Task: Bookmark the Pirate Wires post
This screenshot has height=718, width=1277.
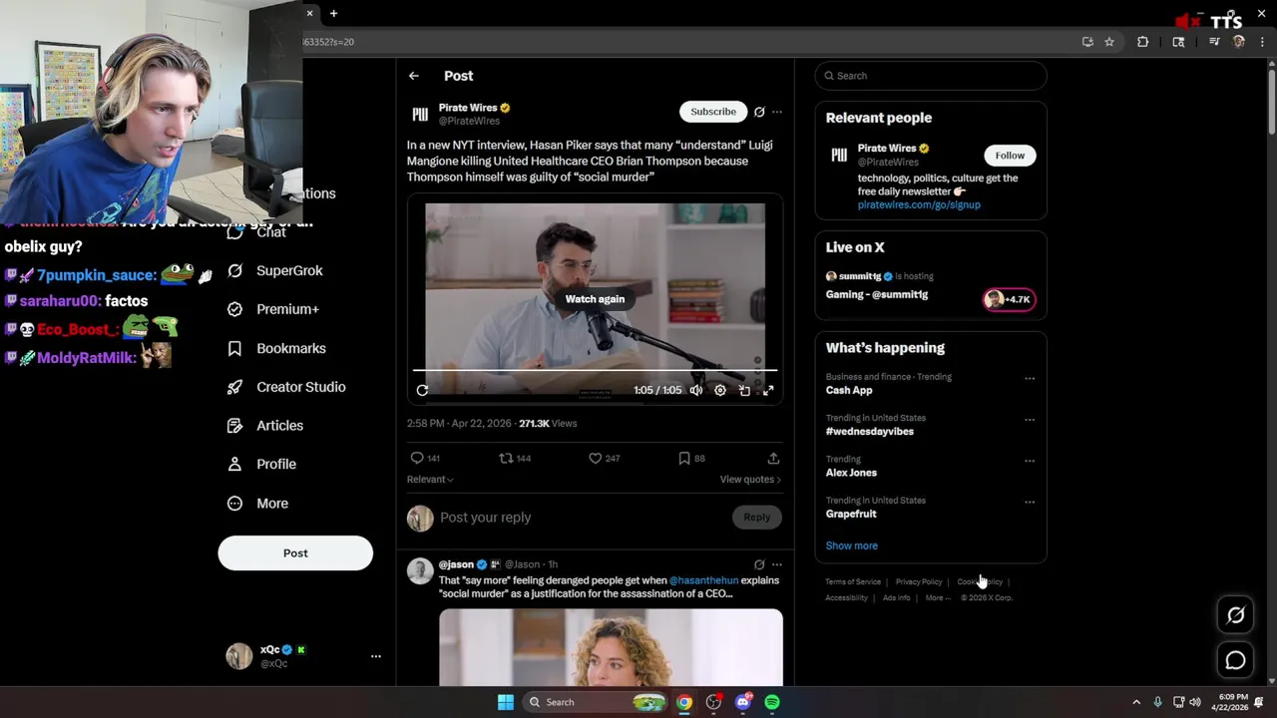Action: pos(691,459)
